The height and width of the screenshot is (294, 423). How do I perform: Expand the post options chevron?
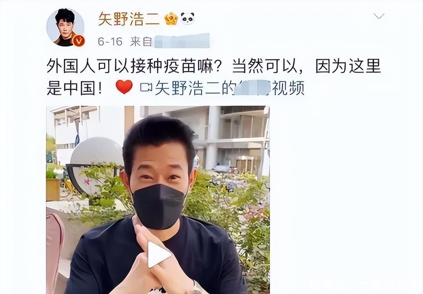coord(379,16)
